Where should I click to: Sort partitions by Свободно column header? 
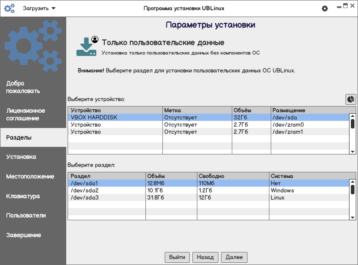(x=233, y=176)
